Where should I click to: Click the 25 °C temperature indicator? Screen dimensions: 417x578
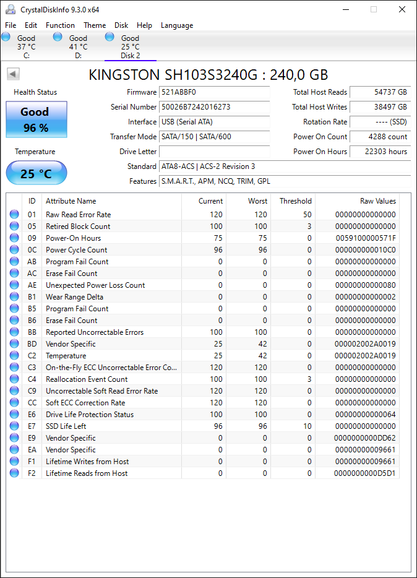click(x=37, y=173)
